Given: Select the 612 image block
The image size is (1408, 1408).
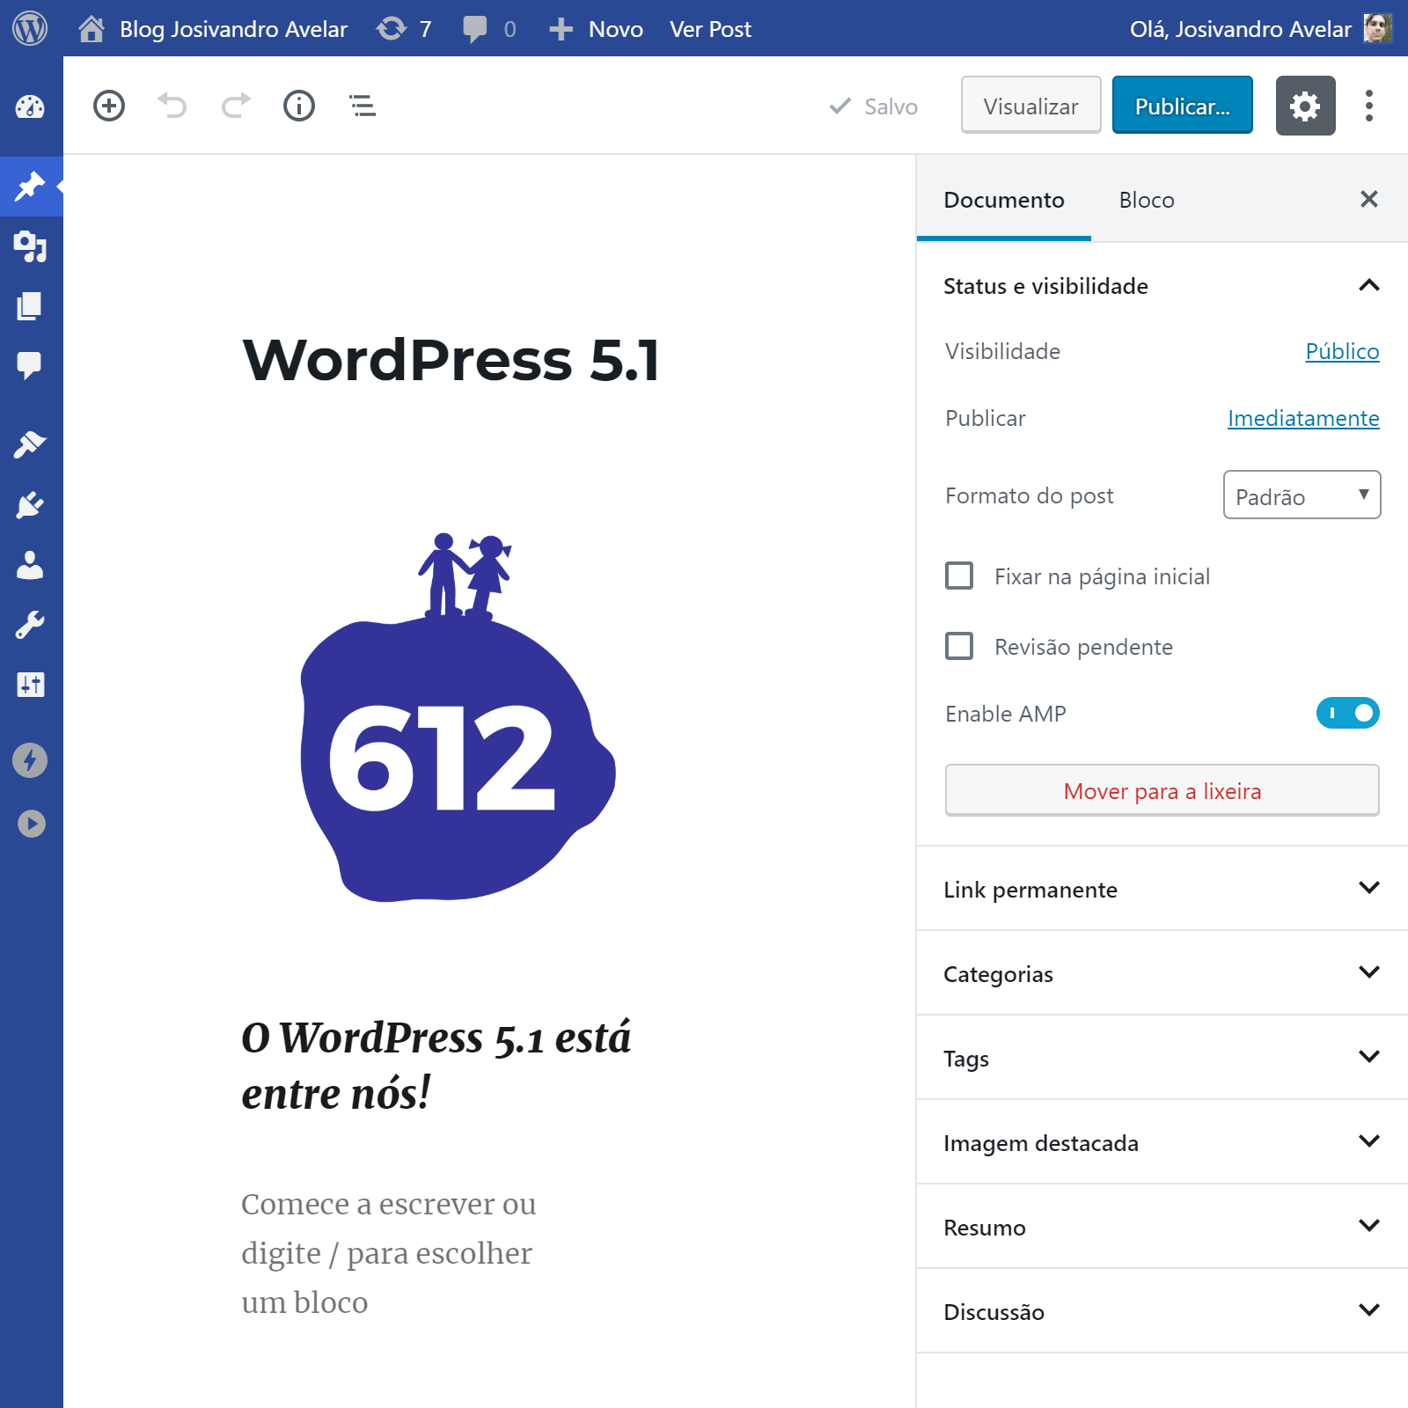Looking at the screenshot, I should [458, 716].
